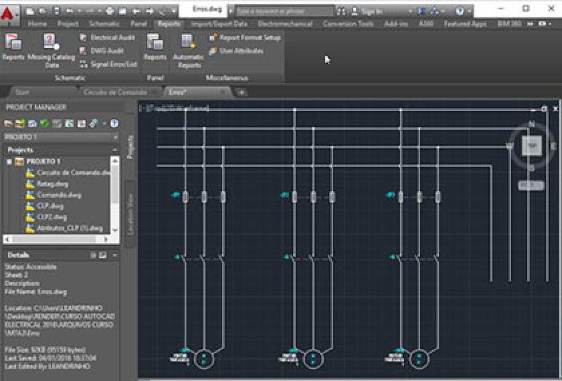This screenshot has height=381, width=562.
Task: Collapse the PROJETO 1 tree node
Action: point(9,162)
